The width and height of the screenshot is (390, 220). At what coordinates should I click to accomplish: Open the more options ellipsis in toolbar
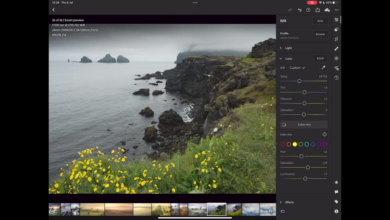click(337, 10)
